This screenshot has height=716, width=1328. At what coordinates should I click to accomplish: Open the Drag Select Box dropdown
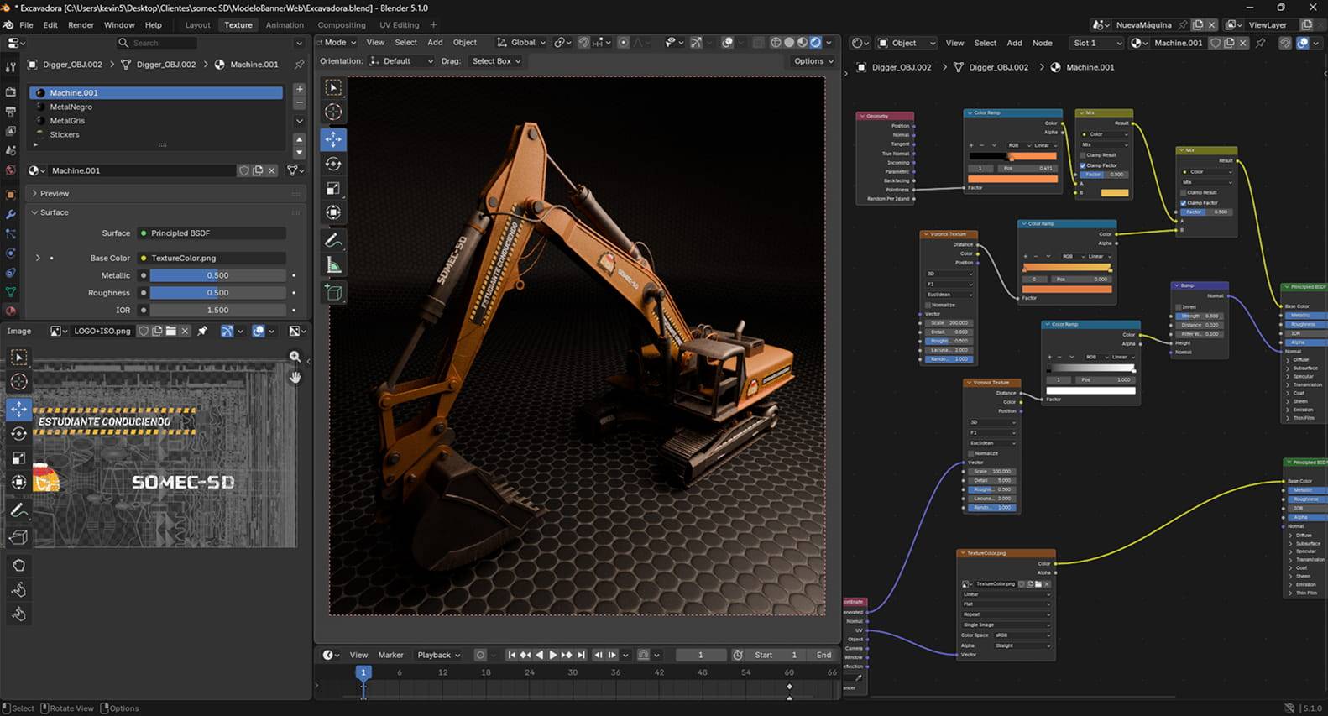(x=496, y=61)
